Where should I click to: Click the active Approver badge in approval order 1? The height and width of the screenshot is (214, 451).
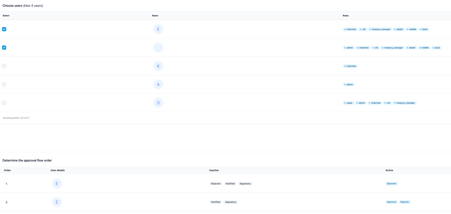click(391, 183)
